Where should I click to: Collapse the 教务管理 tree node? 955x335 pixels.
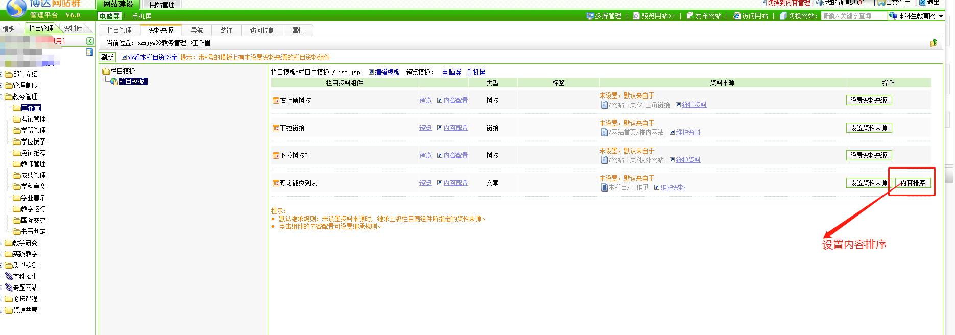[x=2, y=97]
